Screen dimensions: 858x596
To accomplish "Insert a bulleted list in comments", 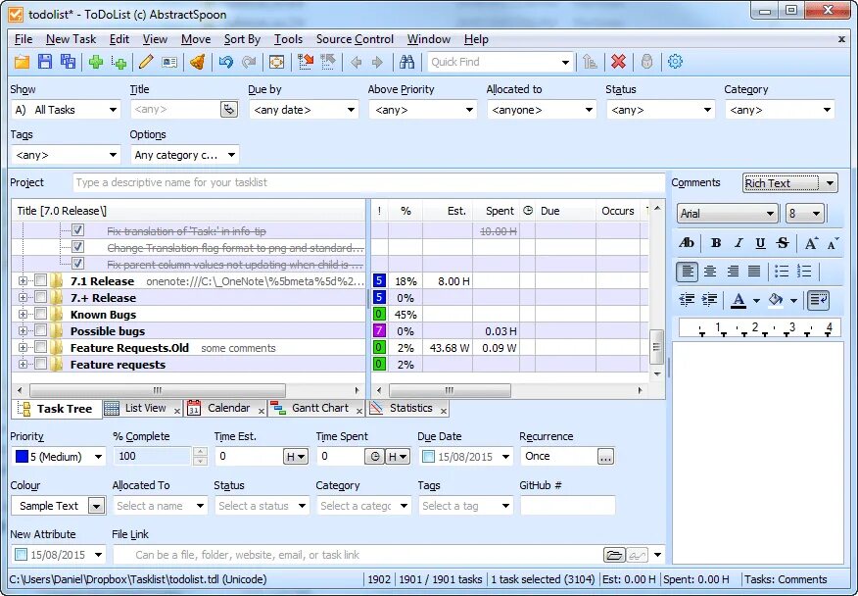I will 782,272.
